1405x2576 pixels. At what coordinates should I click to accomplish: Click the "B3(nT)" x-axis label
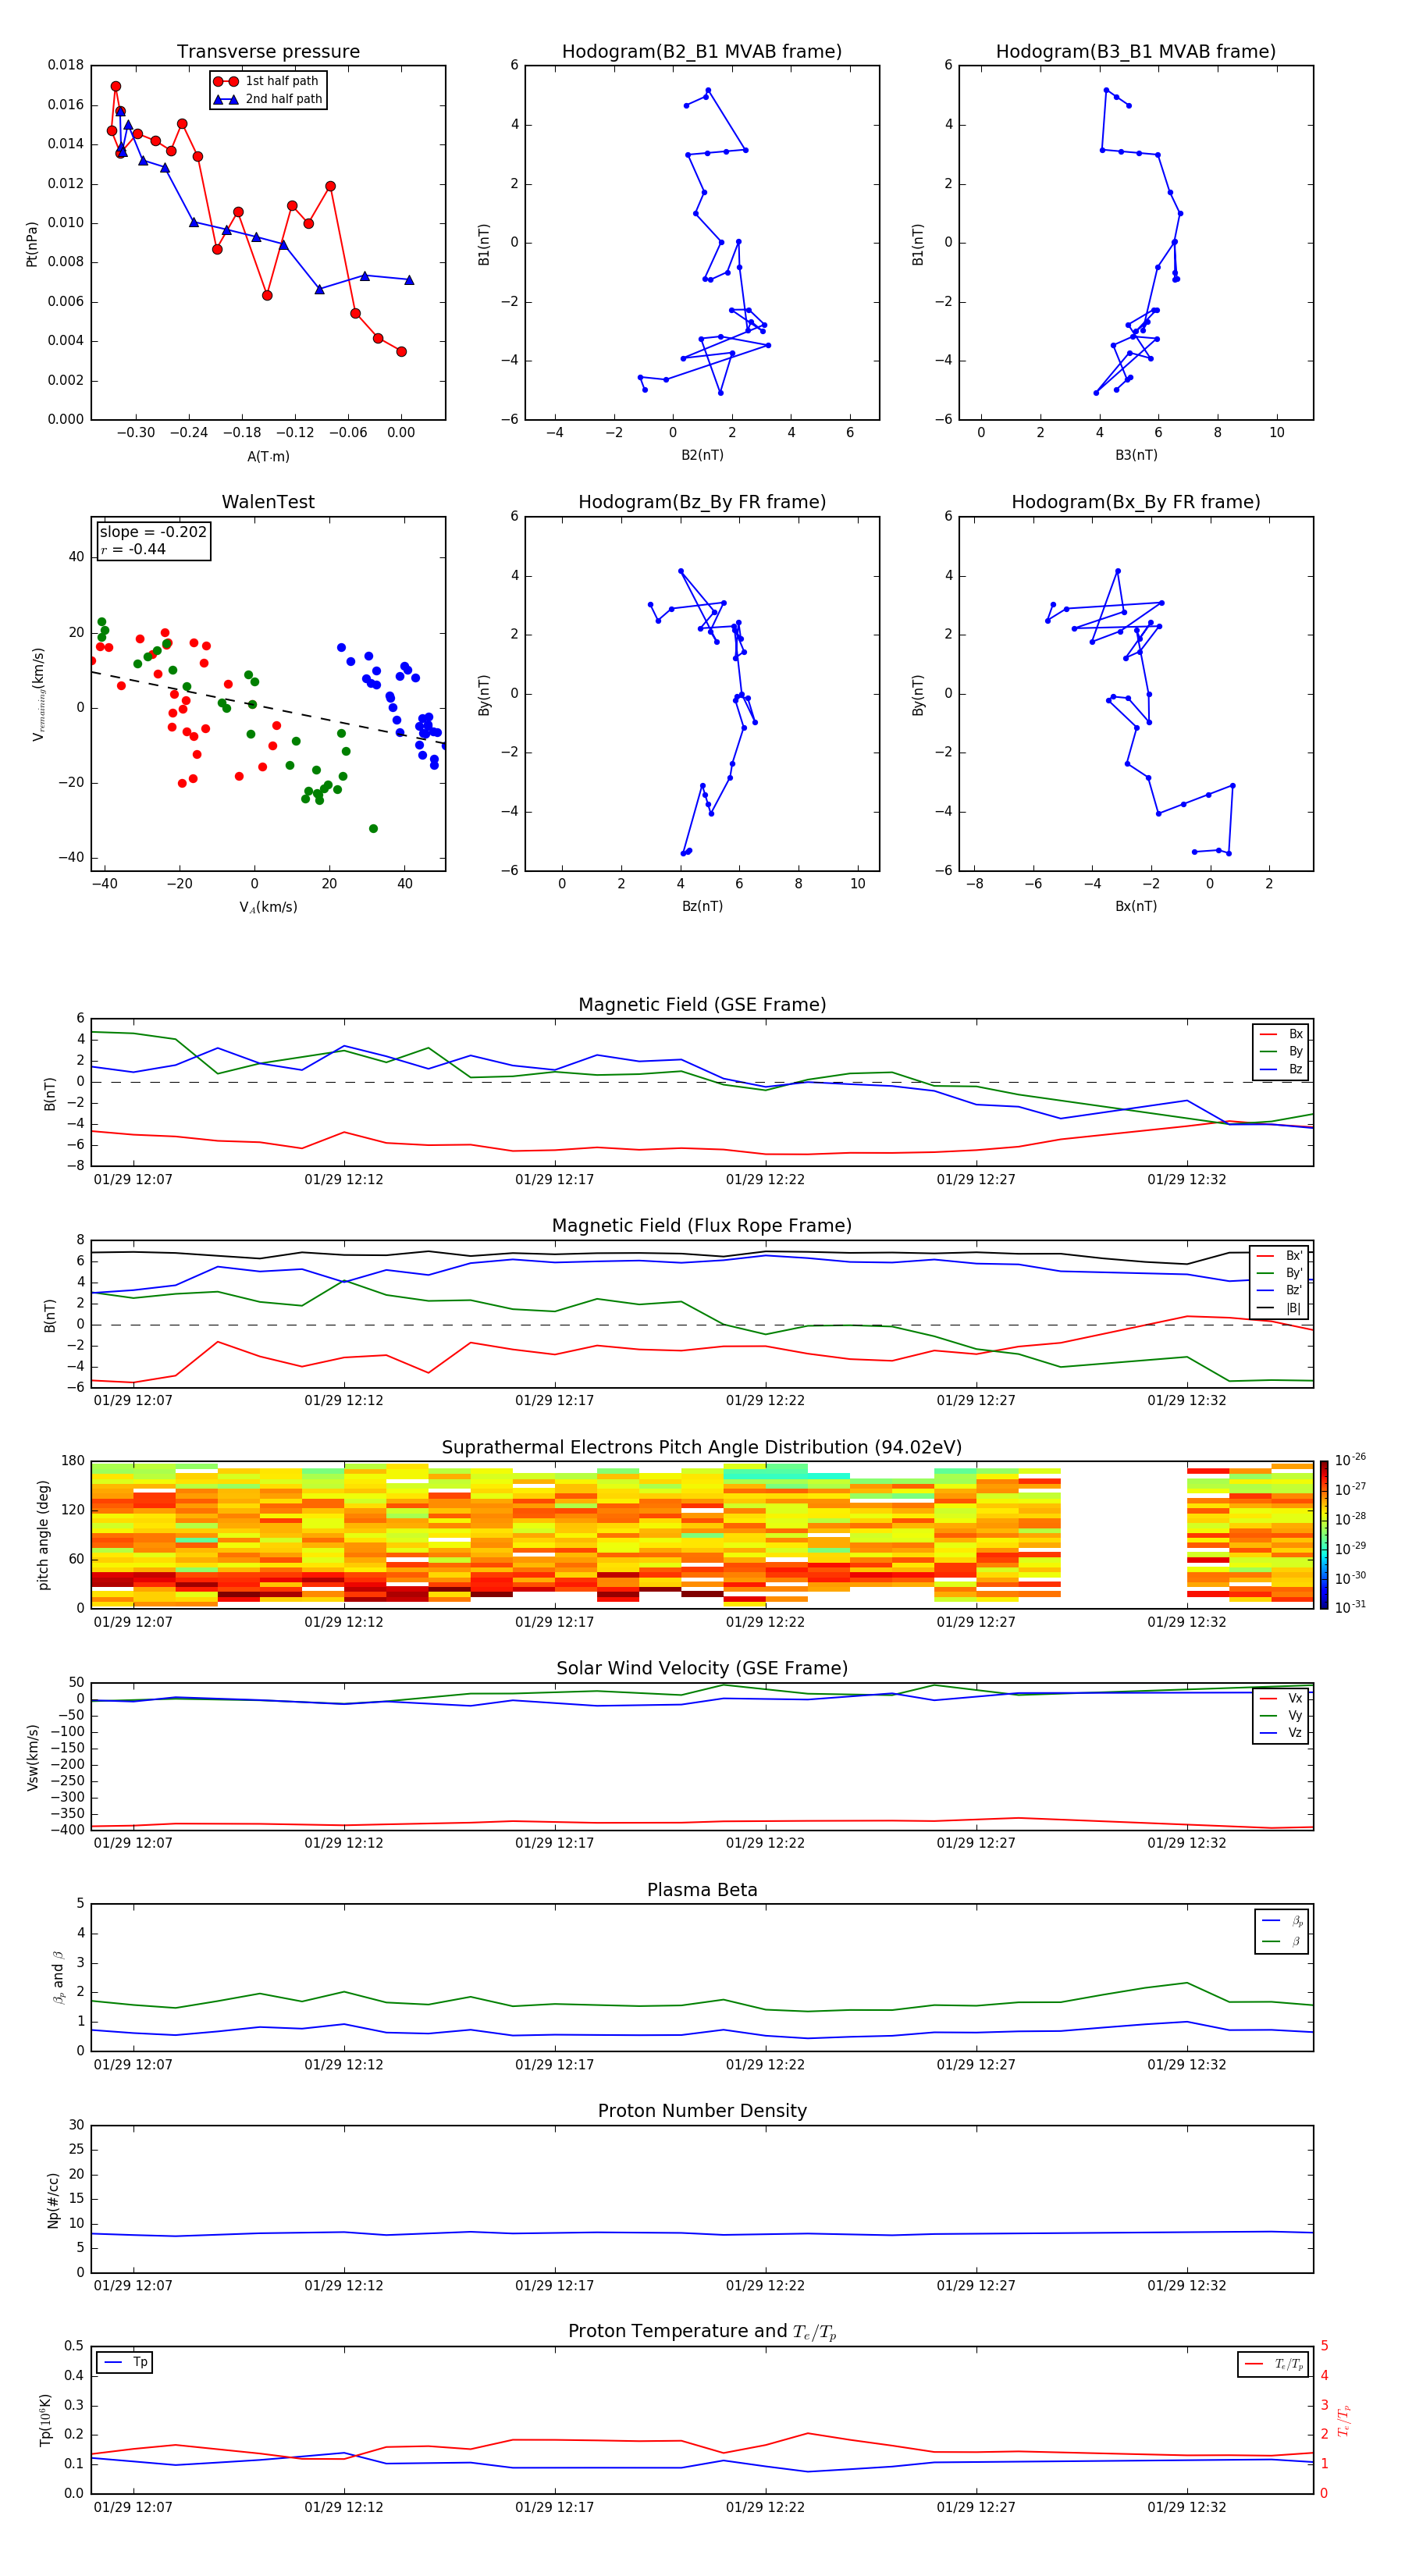coord(1136,455)
